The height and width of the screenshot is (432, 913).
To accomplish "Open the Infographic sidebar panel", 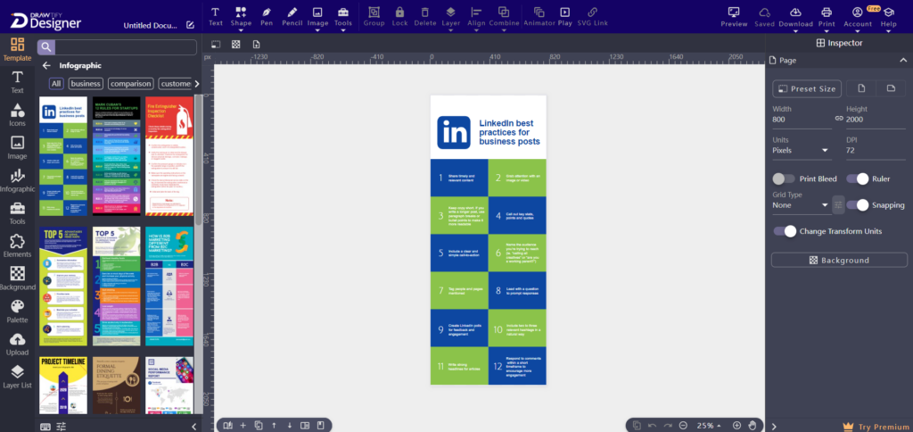I will pyautogui.click(x=18, y=180).
